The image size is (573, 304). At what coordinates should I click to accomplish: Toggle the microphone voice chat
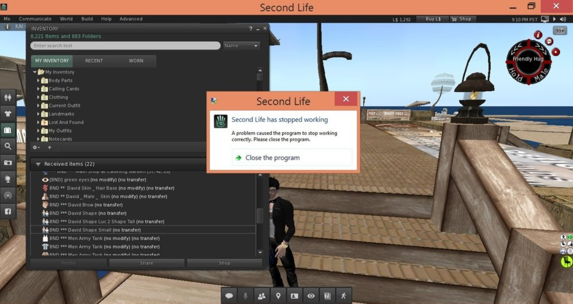(x=245, y=296)
